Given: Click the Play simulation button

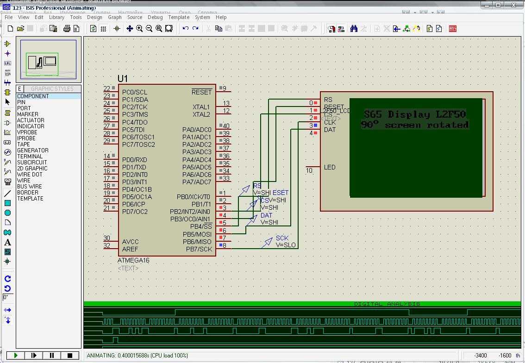Looking at the screenshot, I should (x=15, y=355).
